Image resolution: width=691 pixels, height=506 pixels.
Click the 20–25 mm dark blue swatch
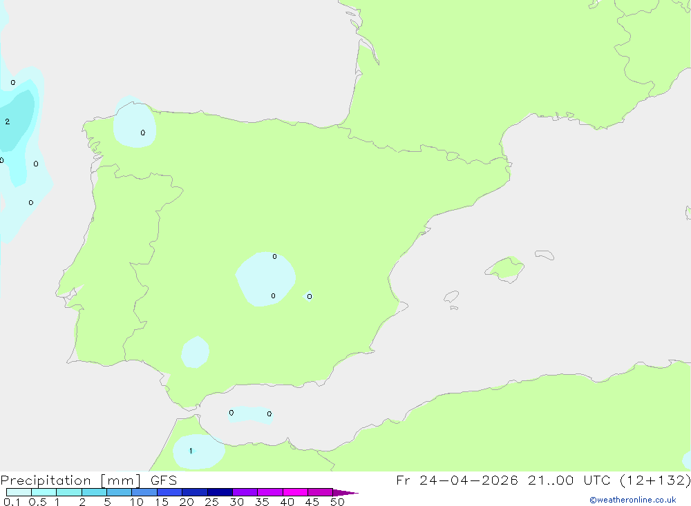(x=195, y=492)
